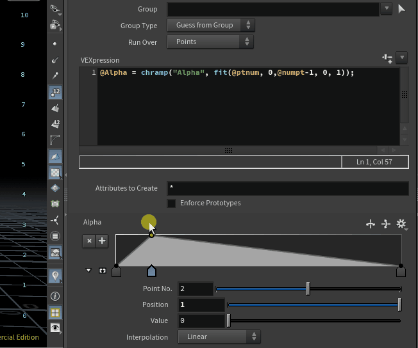Viewport: 418px width, 348px height.
Task: Click the circled lined-square display toolbar icon
Action: [55, 236]
